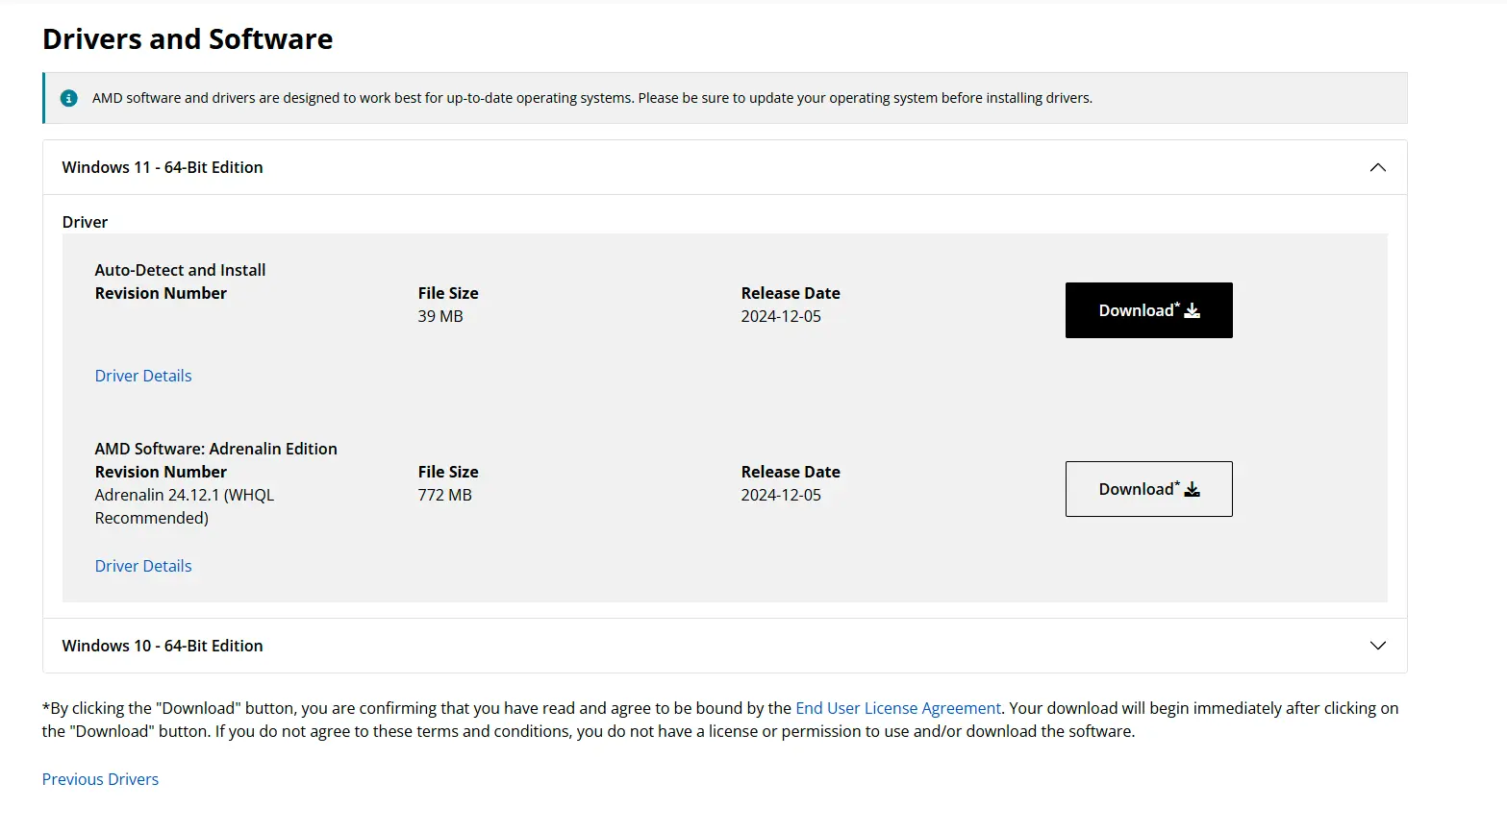
Task: Click the info icon in the notice banner
Action: (69, 98)
